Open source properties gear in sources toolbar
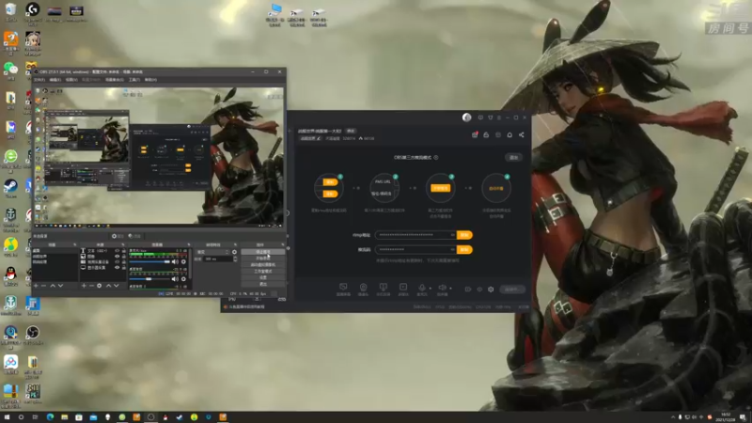Viewport: 752px width, 423px height. (x=100, y=286)
